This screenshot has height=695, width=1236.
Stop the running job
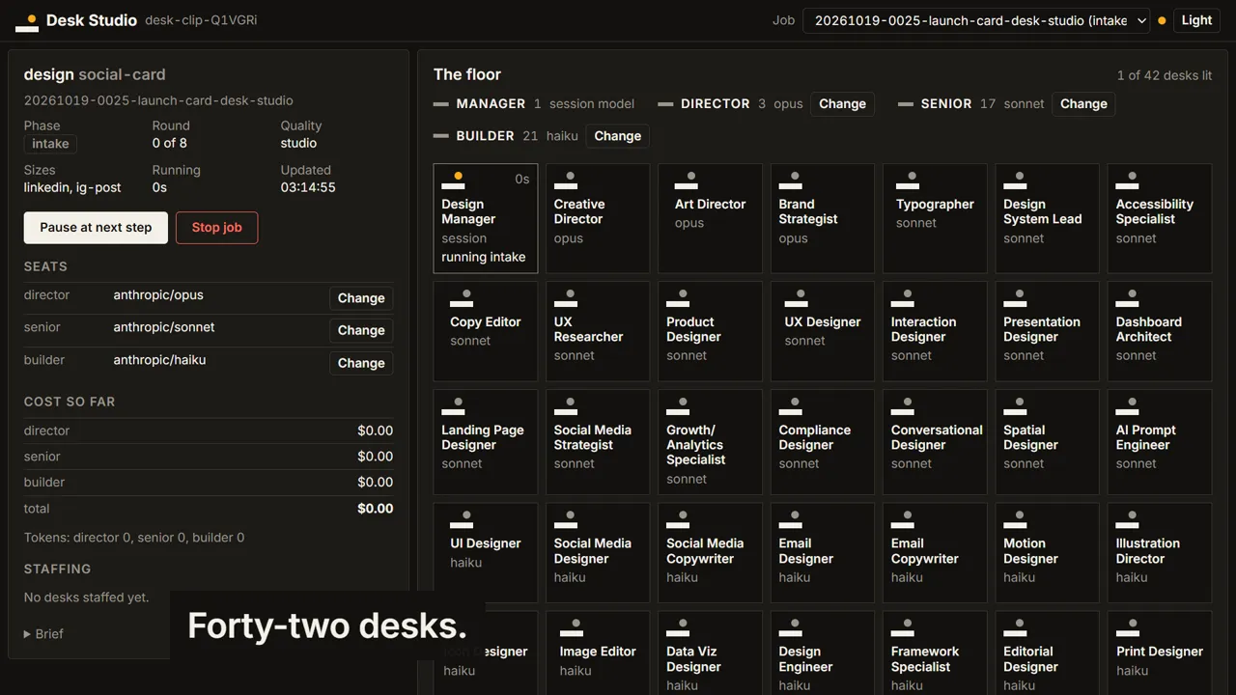[x=216, y=228]
